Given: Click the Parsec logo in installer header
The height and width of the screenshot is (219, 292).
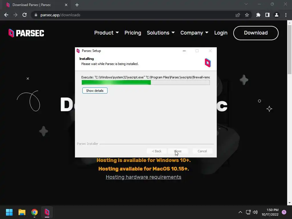Looking at the screenshot, I should (208, 63).
